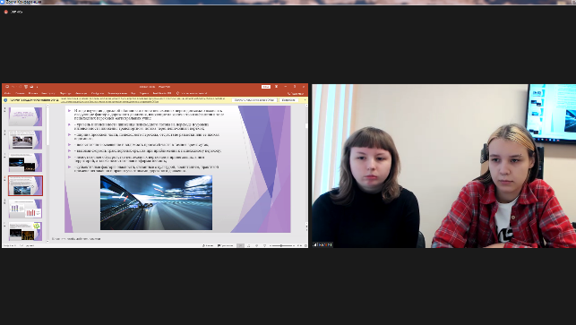Click the zoom slider in the status bar
This screenshot has height=325, width=576.
point(282,245)
